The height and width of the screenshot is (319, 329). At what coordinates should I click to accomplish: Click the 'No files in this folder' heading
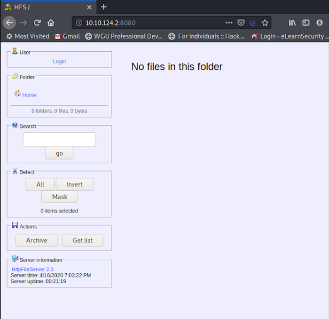pyautogui.click(x=177, y=66)
